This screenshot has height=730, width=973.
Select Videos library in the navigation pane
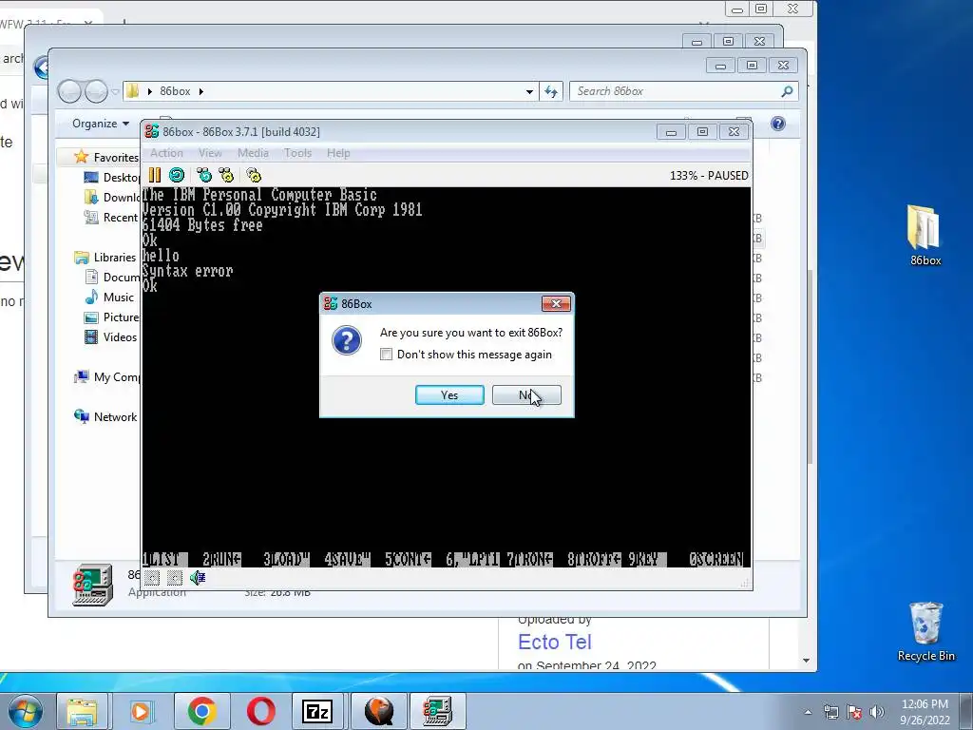click(110, 337)
